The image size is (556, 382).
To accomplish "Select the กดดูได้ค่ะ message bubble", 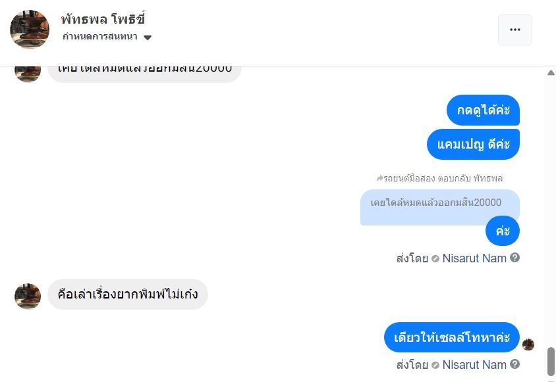I will click(x=483, y=110).
